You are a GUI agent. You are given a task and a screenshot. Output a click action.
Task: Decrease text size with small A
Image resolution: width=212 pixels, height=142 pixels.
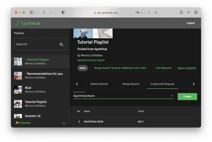click(x=149, y=13)
